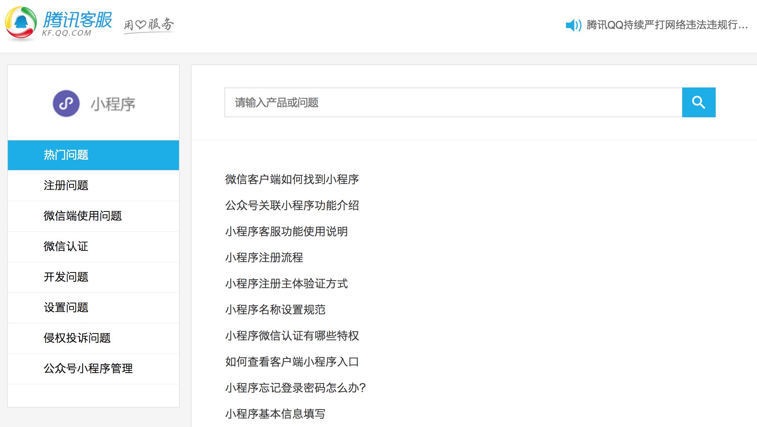Click the 小程序 product title text
This screenshot has height=427, width=757.
point(113,104)
